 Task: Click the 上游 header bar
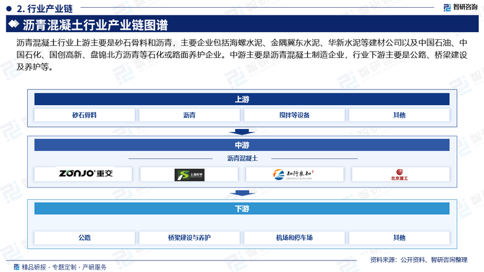(x=242, y=99)
